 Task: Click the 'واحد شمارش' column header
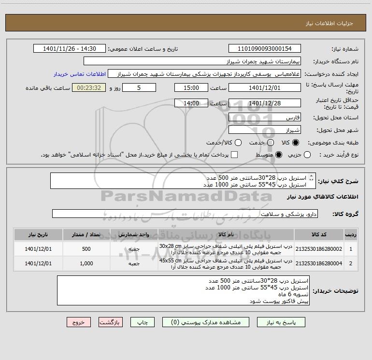[x=134, y=234]
